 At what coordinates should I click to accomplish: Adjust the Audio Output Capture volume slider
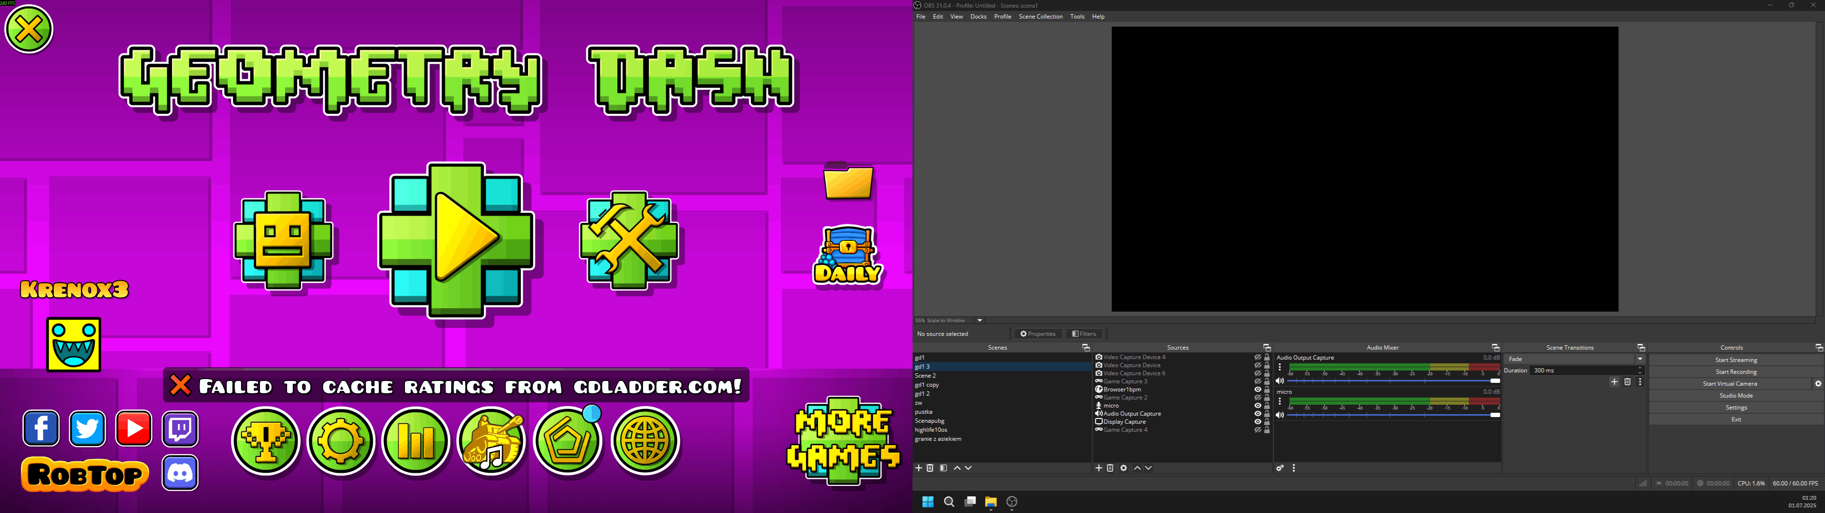point(1393,381)
